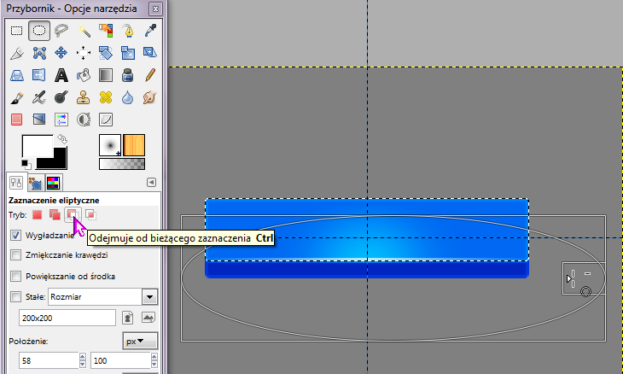Screen dimensions: 623x374
Task: Choose the Bucket Fill tool
Action: [84, 75]
